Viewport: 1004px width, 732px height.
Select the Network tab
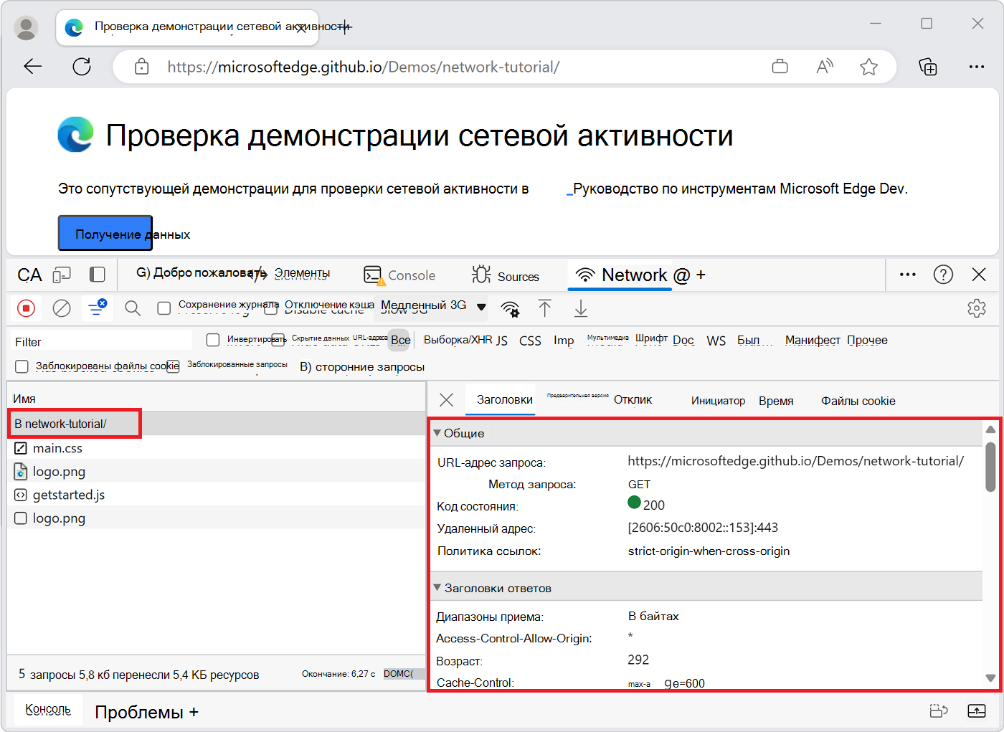(x=620, y=275)
